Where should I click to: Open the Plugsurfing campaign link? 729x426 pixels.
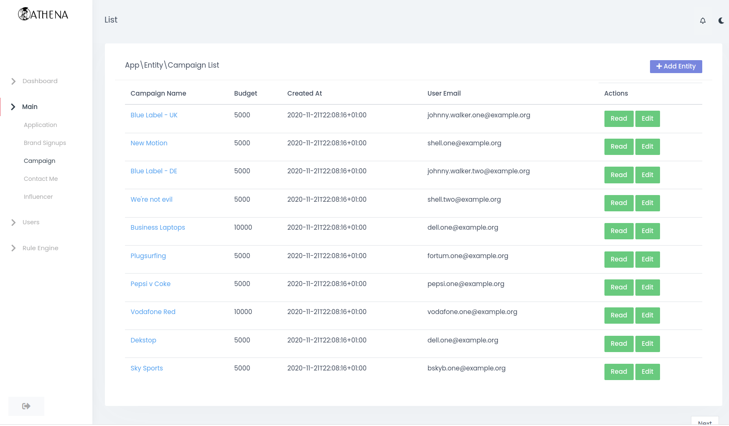tap(148, 256)
